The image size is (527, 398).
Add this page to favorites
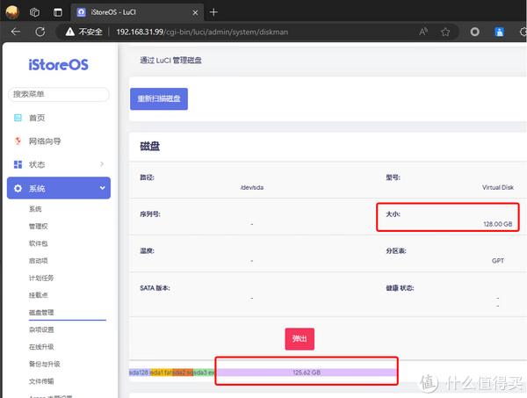(x=445, y=32)
